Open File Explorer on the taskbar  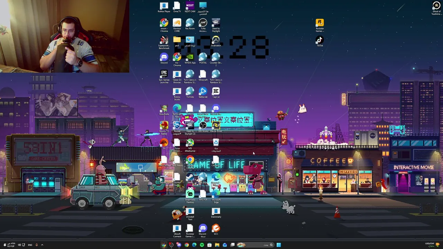pos(217,245)
